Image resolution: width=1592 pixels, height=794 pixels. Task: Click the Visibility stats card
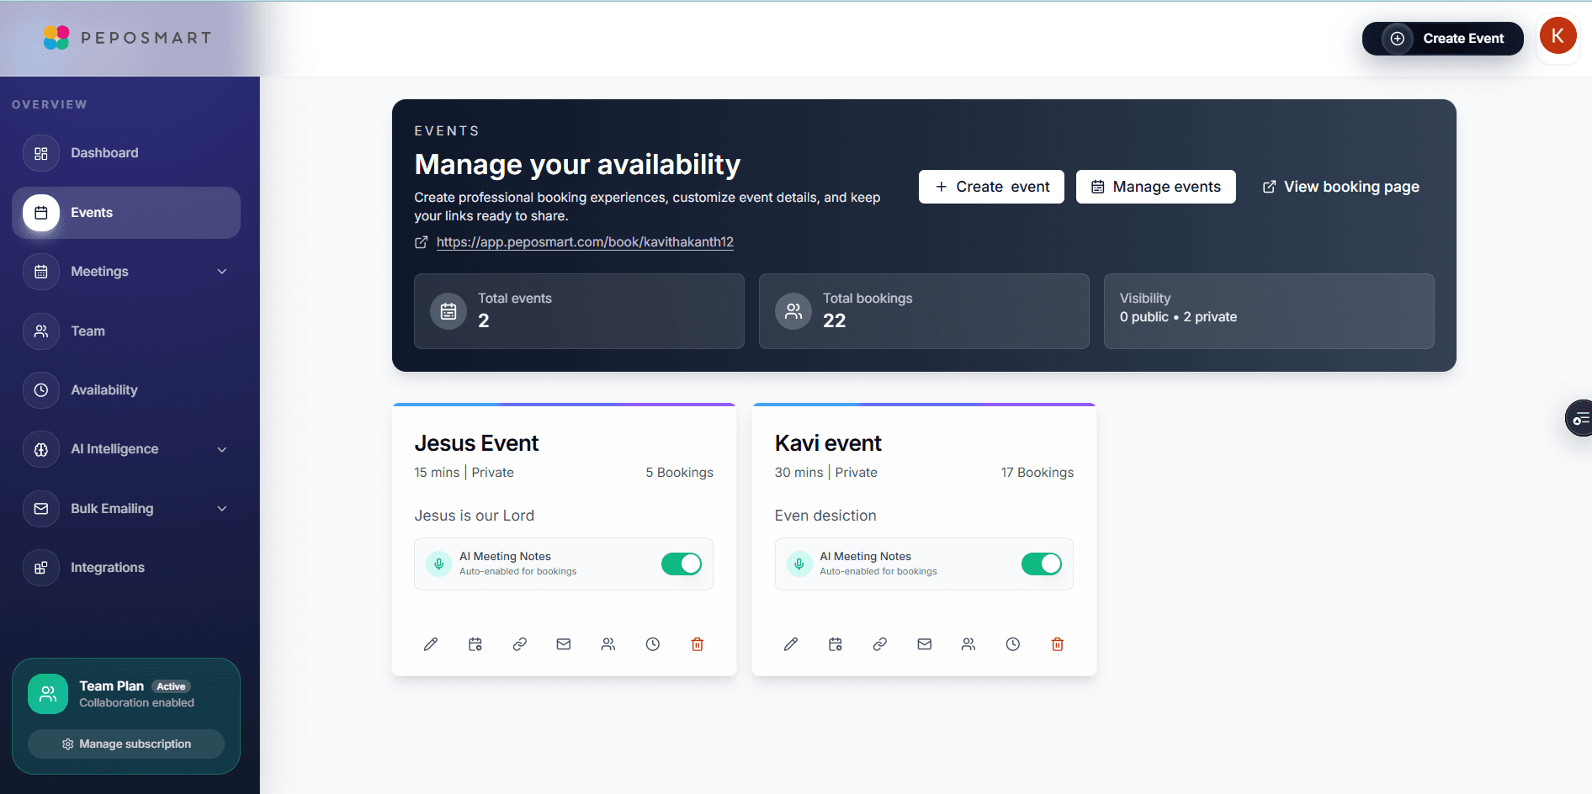pos(1269,311)
